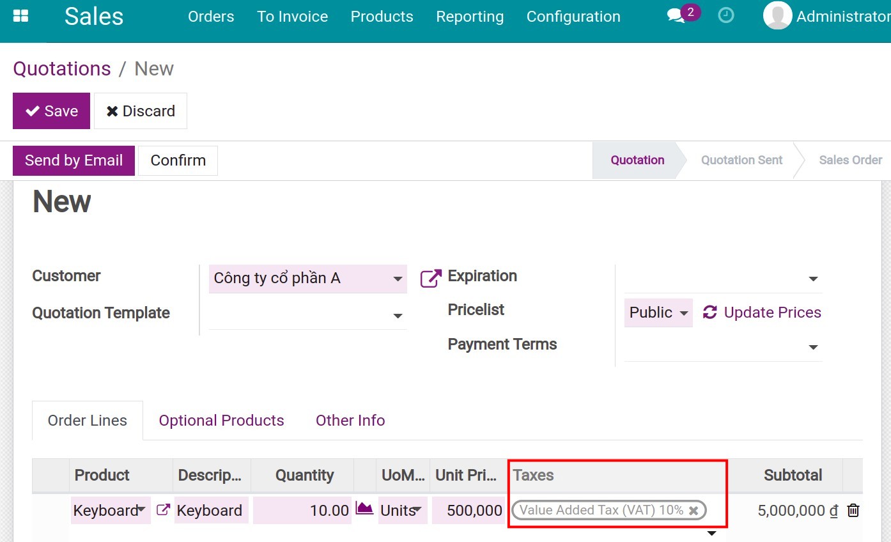891x542 pixels.
Task: Switch to the Optional Products tab
Action: coord(221,421)
